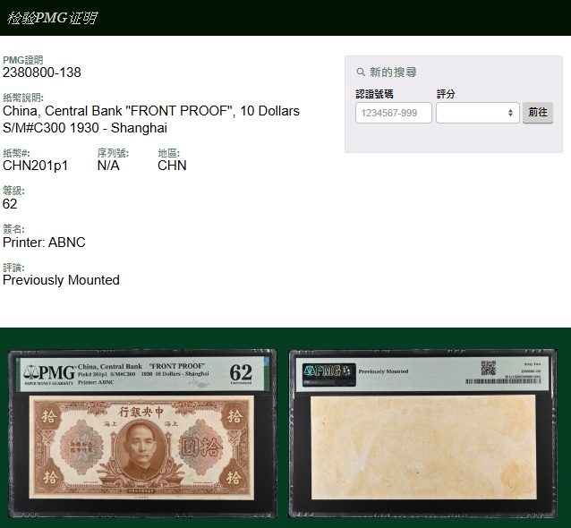This screenshot has width=571, height=528.
Task: Click the 評分 label above the dropdown
Action: 446,94
